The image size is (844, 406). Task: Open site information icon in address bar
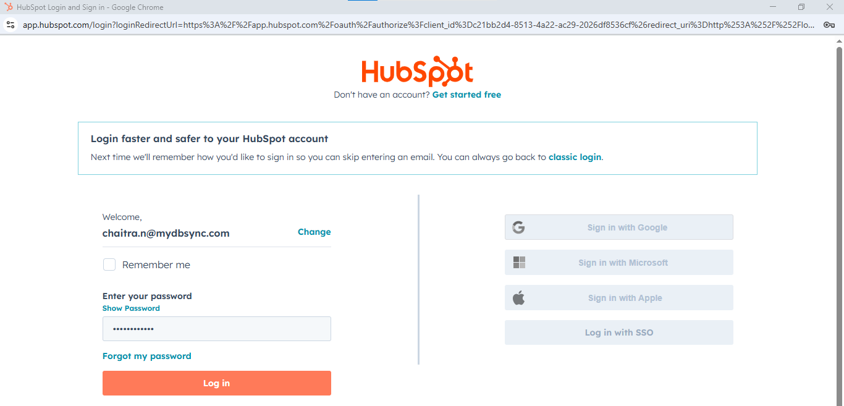pyautogui.click(x=10, y=25)
